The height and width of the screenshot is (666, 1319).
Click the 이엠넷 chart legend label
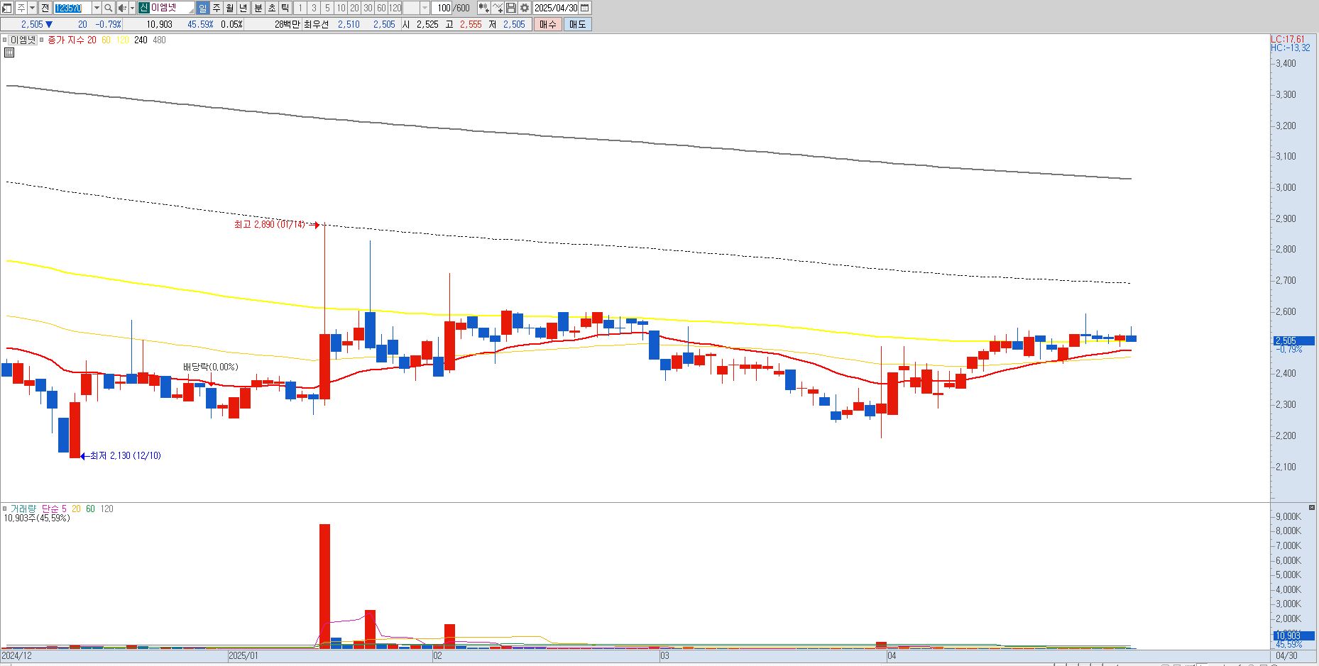click(x=23, y=40)
